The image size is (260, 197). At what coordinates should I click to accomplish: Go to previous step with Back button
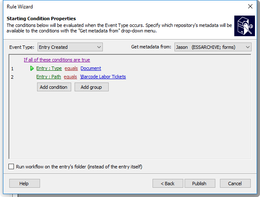pos(168,184)
